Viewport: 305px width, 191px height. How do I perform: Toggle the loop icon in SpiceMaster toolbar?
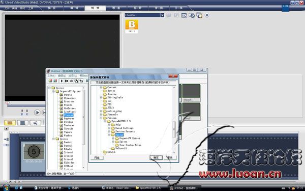pos(71,81)
